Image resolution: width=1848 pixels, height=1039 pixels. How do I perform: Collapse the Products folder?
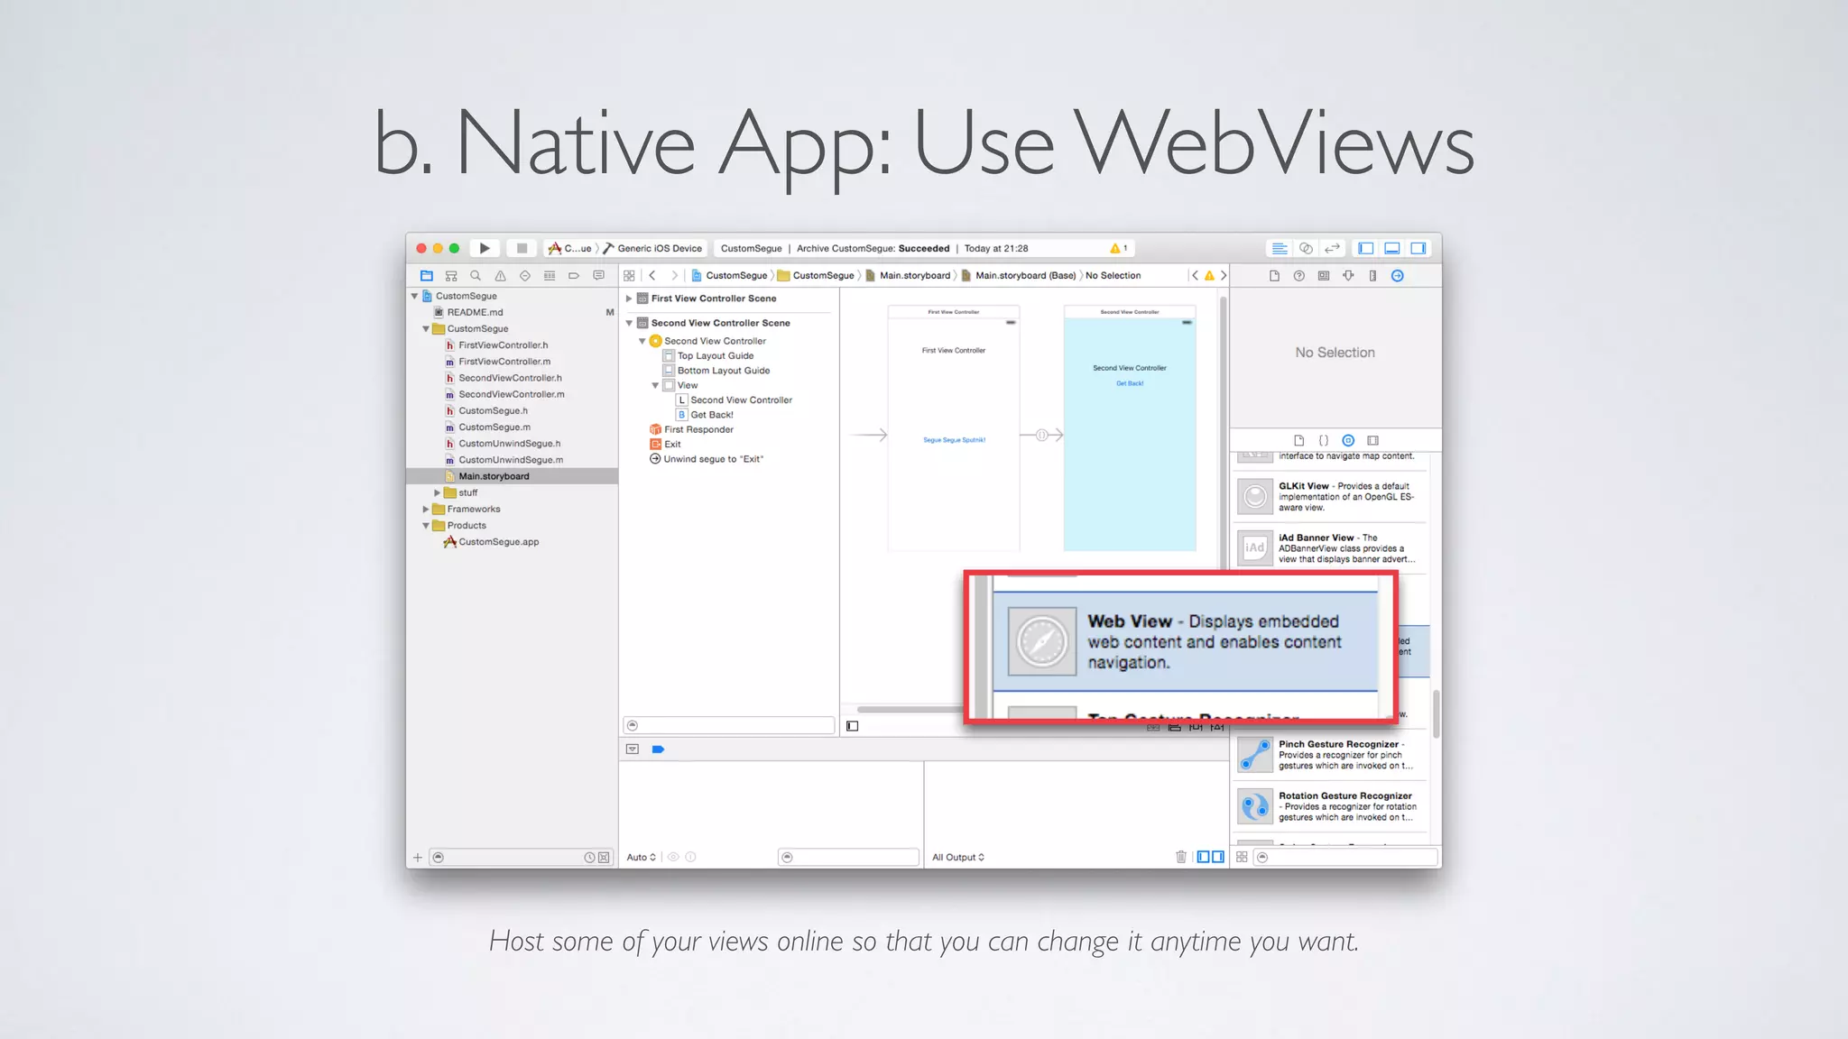[x=426, y=526]
